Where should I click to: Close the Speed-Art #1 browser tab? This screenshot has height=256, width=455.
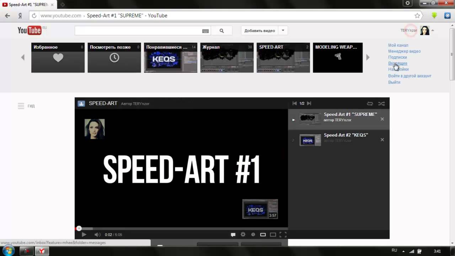click(x=52, y=5)
